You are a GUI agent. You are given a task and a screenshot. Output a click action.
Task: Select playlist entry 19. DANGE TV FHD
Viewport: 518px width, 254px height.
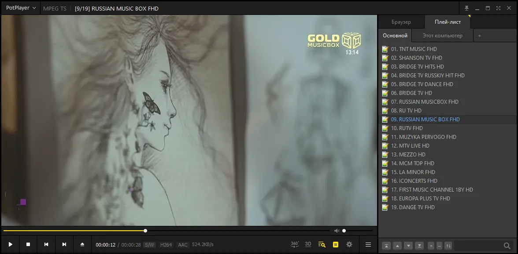[448, 207]
